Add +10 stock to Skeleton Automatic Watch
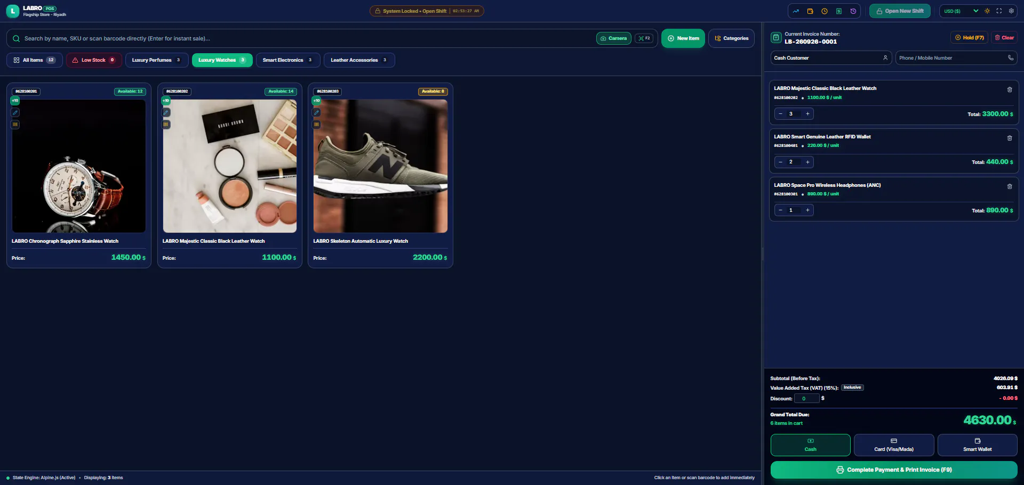 click(x=317, y=101)
